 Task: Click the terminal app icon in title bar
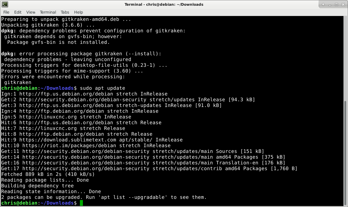[x=5, y=4]
